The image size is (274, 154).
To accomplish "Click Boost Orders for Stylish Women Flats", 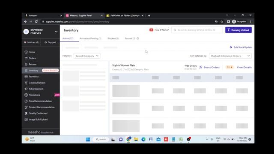I will pos(209,67).
